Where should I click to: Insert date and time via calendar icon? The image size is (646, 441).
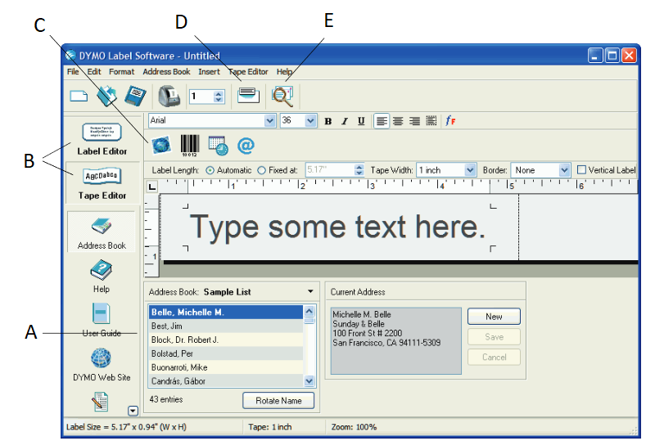click(x=217, y=145)
